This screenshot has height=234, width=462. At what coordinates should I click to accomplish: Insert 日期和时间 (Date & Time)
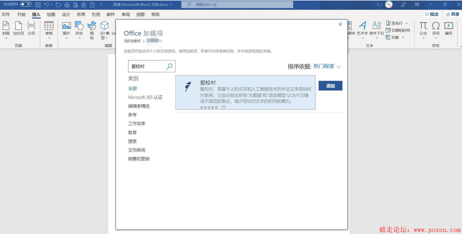(398, 30)
